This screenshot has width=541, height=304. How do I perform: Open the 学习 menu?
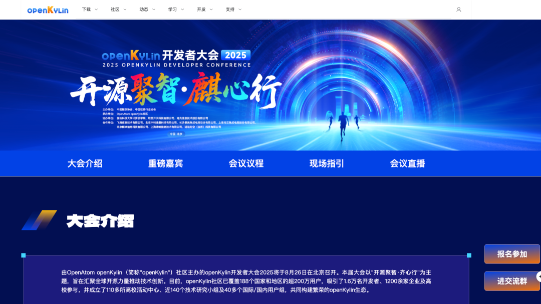click(x=172, y=9)
